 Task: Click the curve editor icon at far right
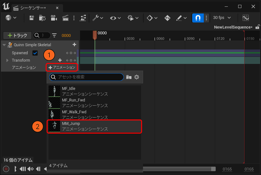246,18
